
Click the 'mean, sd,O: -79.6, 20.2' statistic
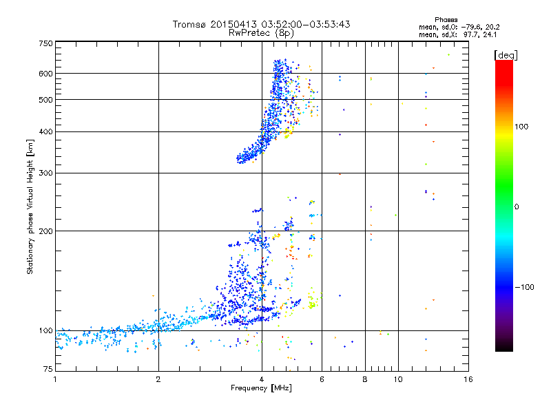459,27
